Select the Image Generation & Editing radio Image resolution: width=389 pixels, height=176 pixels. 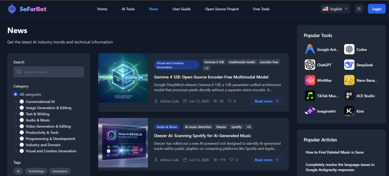tap(22, 108)
